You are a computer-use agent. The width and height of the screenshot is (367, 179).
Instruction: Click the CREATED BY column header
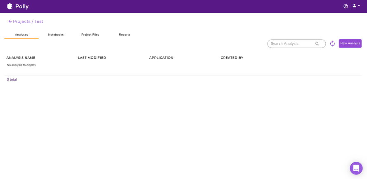(x=232, y=58)
